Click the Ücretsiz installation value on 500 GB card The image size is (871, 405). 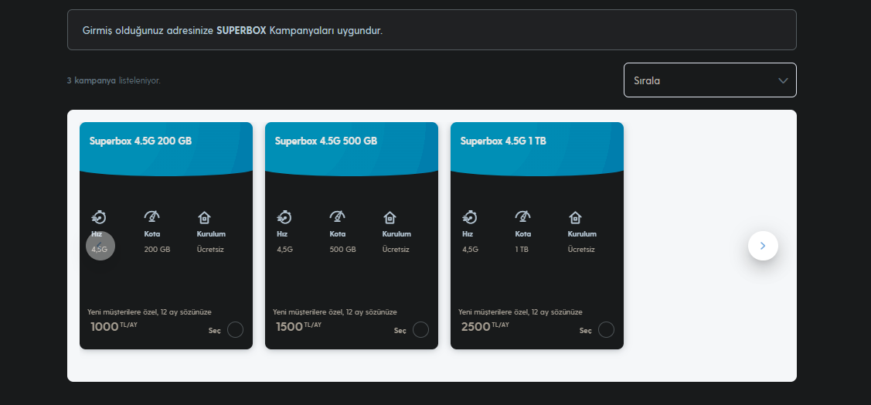[396, 250]
